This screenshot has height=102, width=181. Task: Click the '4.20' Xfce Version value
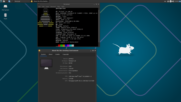[x=70, y=66]
